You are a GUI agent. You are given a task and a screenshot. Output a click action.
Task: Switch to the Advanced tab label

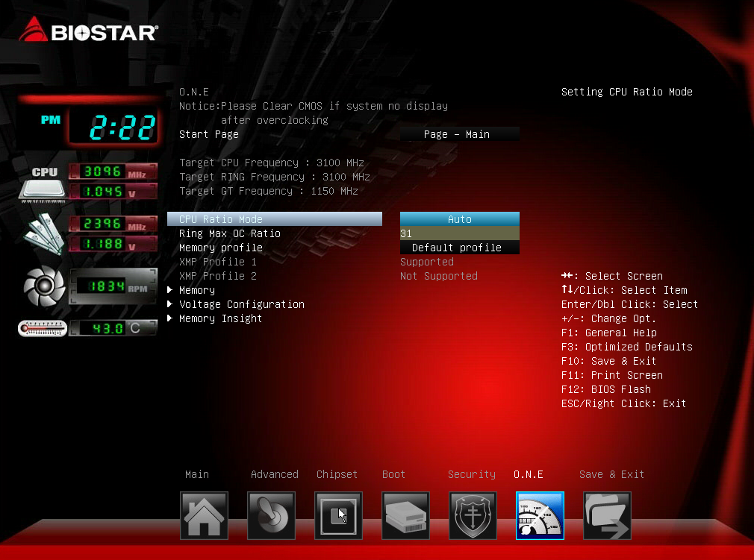(x=275, y=474)
